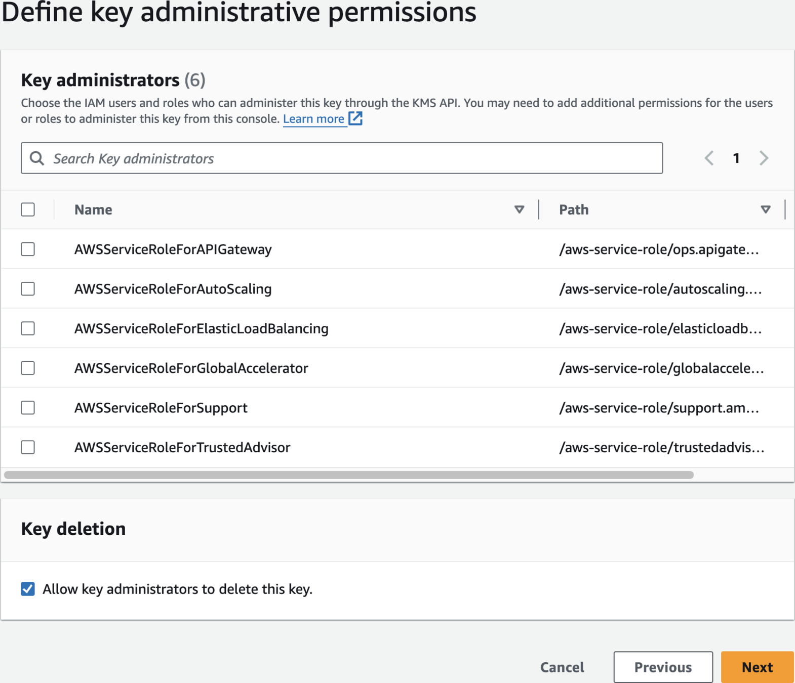Click the search magnifier icon
Image resolution: width=795 pixels, height=683 pixels.
[37, 158]
